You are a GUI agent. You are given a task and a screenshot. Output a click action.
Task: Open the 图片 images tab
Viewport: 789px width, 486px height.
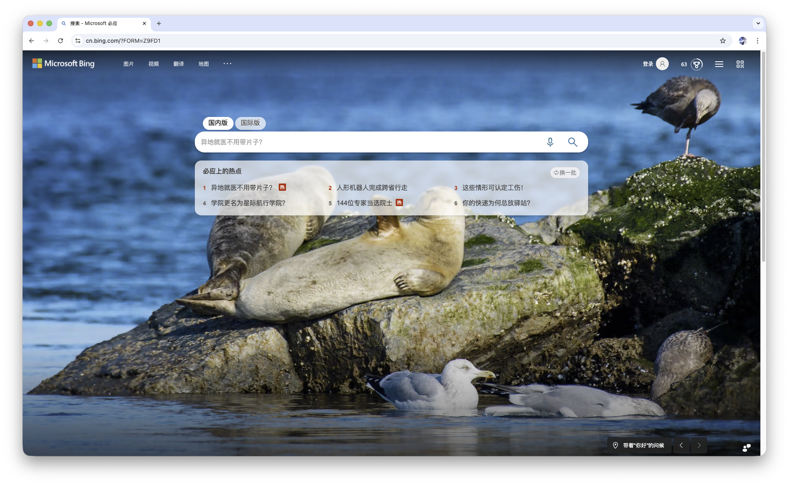coord(128,64)
